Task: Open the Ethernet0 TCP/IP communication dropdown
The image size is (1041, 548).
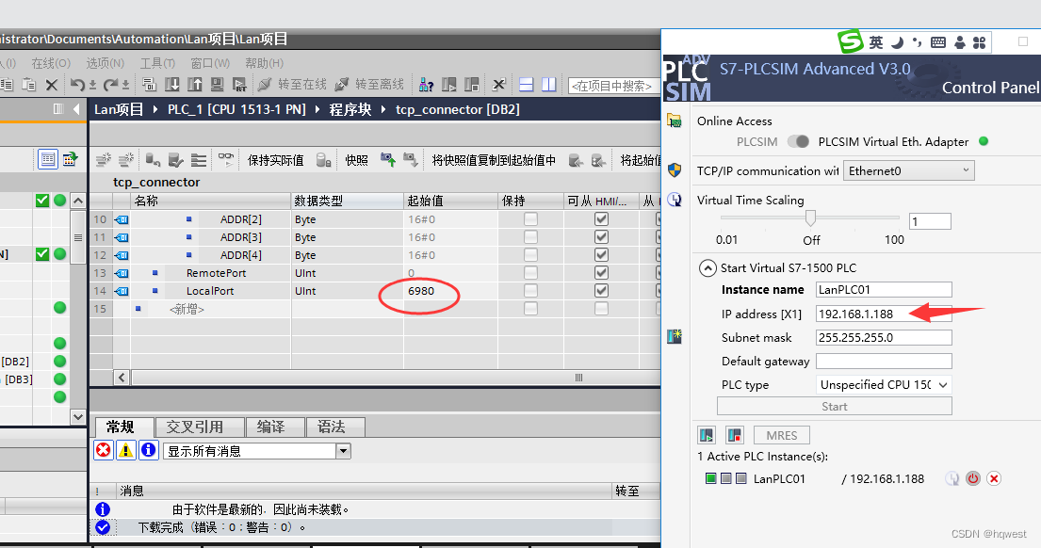Action: (x=909, y=170)
